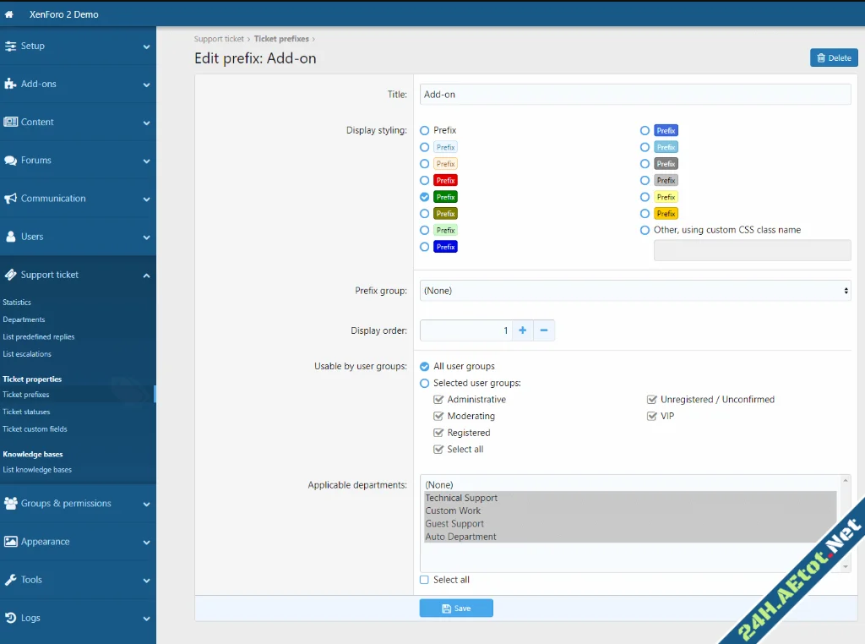Image resolution: width=865 pixels, height=644 pixels.
Task: Open the Prefix group dropdown
Action: [634, 291]
